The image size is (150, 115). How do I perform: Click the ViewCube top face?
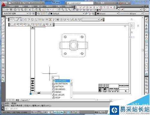click(132, 26)
